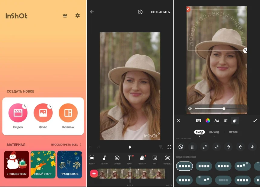Viewport: 260px width, 187px height.
Task: Select ОДИН СИМВОЛ first-row preset with raised dots
Action: click(242, 166)
